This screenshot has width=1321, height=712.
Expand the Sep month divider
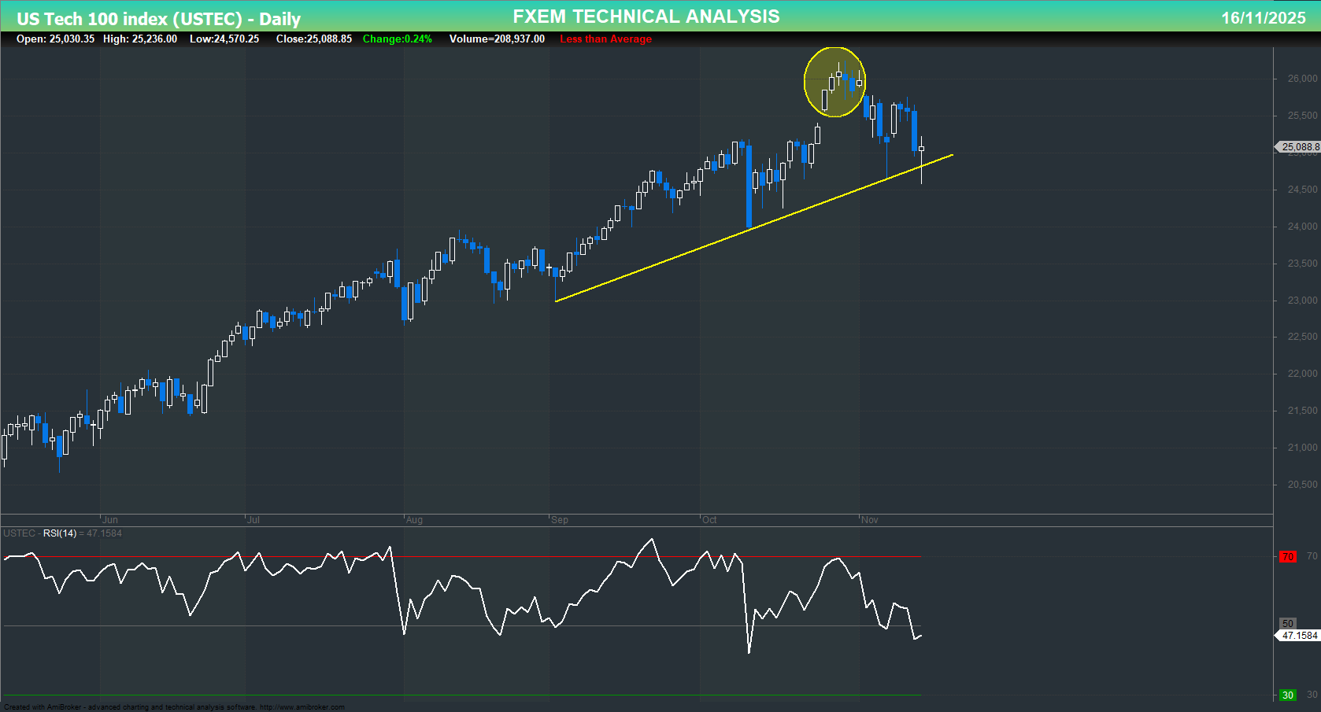(x=560, y=520)
